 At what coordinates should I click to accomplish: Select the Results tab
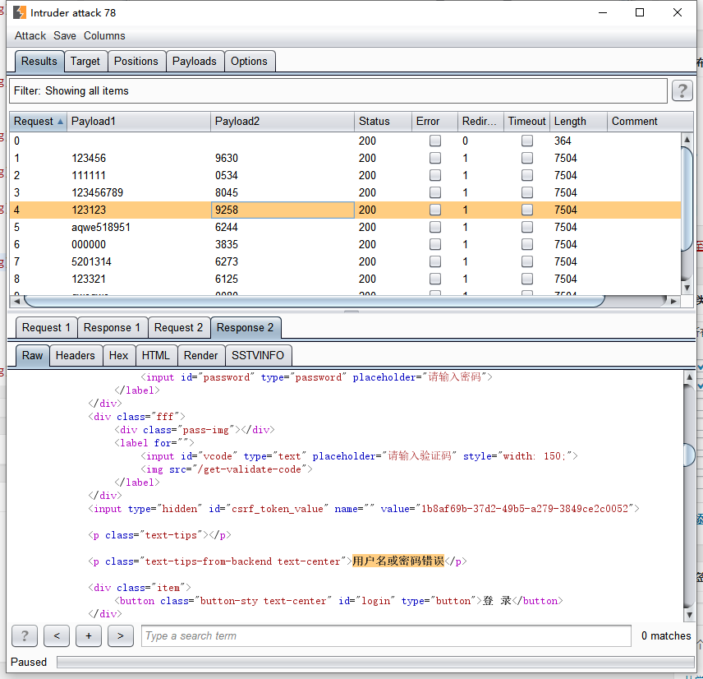(39, 61)
